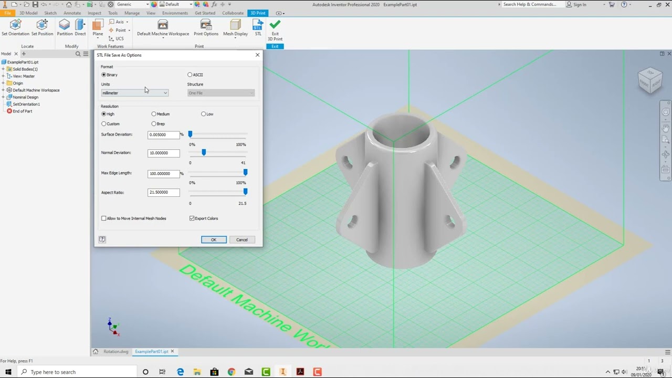Select Custom resolution radio button

click(104, 124)
